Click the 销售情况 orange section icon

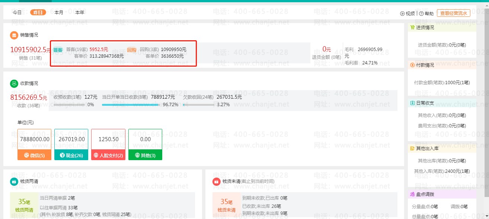tap(14, 35)
